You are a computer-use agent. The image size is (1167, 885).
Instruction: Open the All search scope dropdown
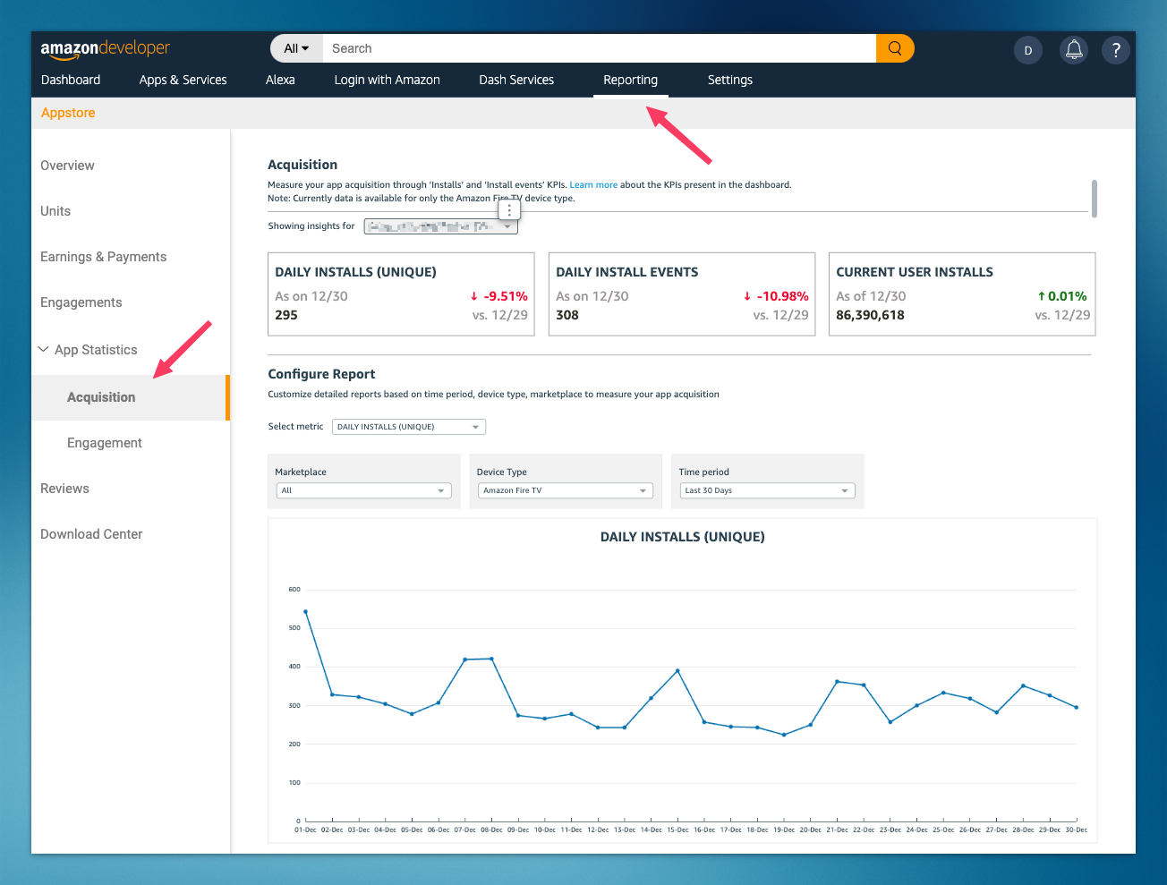[295, 48]
